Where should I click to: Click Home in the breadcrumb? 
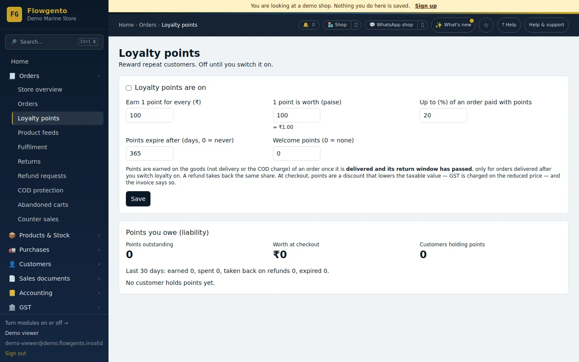coord(126,25)
